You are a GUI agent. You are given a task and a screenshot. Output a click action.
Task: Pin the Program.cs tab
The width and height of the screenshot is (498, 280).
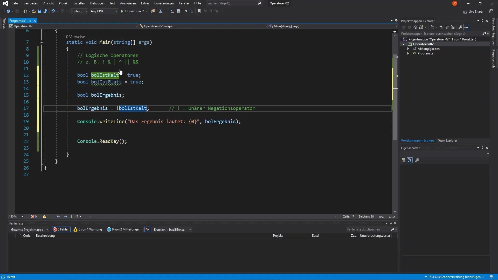[30, 21]
